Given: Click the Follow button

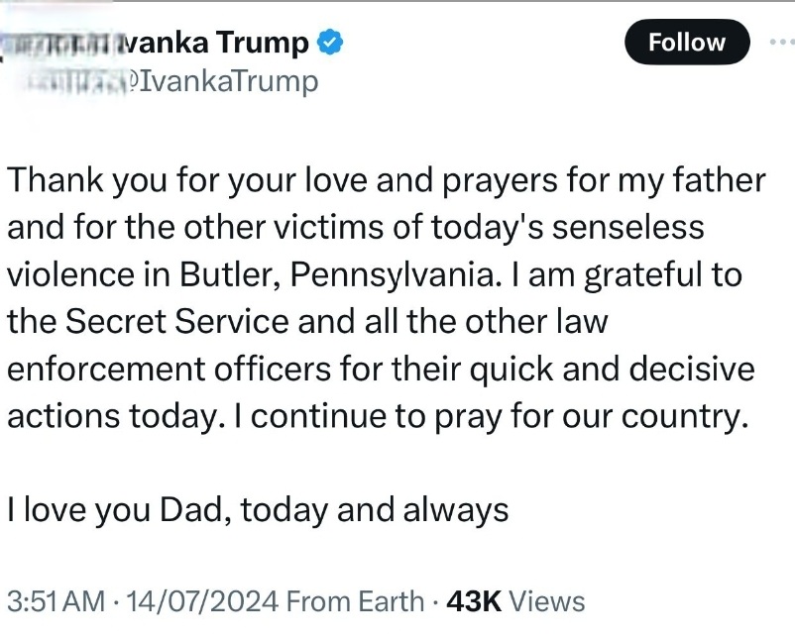Looking at the screenshot, I should tap(687, 43).
